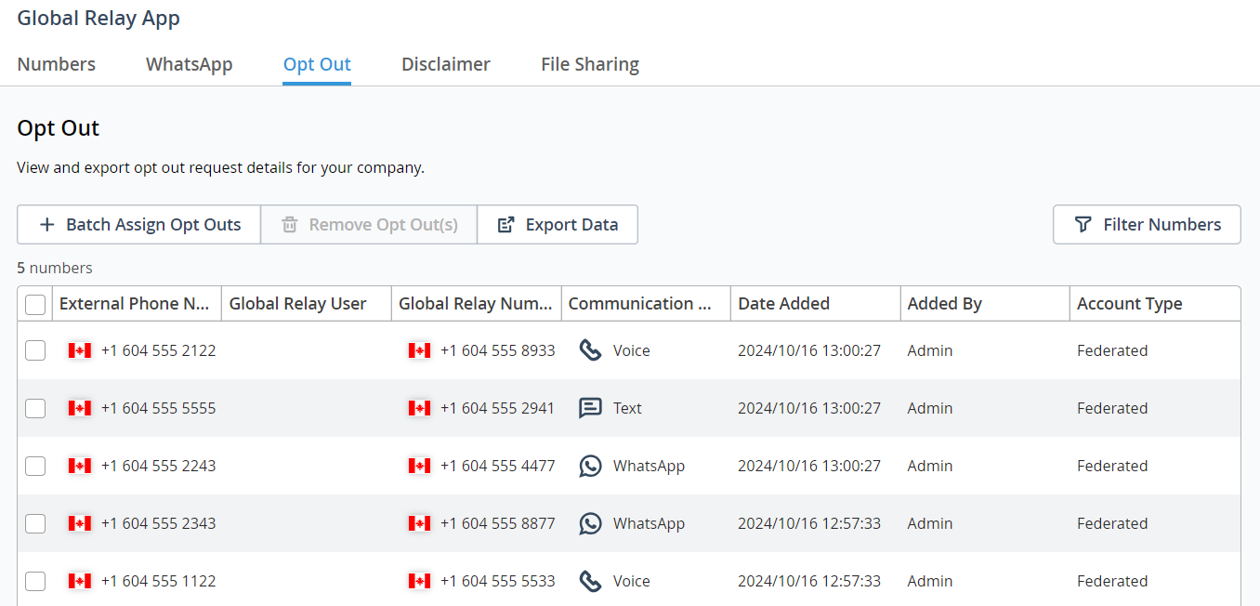Click Global Relay number +1 604 555 5533
Screen dimensions: 1260x606
pos(498,581)
